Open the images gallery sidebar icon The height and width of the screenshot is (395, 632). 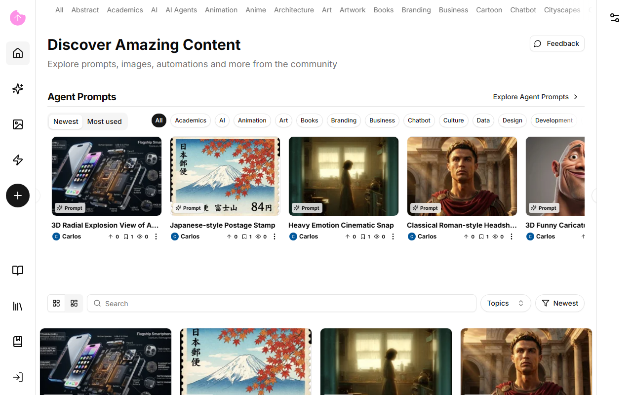(18, 124)
